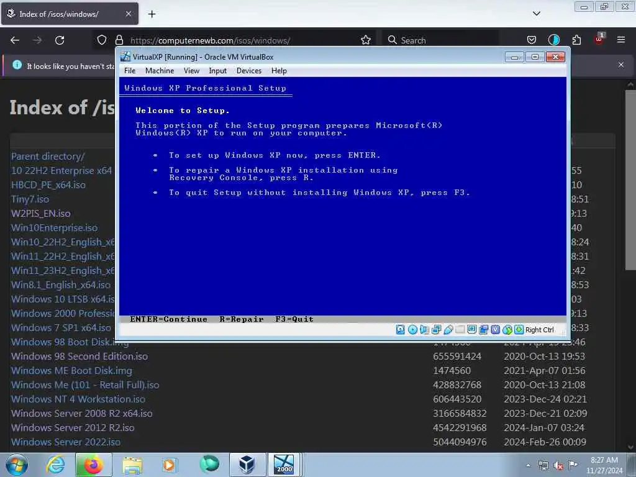The height and width of the screenshot is (477, 636).
Task: Open the uBlock Origin extension icon
Action: coord(599,39)
